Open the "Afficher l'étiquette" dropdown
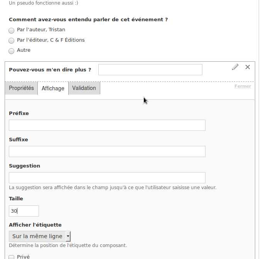Viewport: 261px width, 259px height. pos(40,236)
